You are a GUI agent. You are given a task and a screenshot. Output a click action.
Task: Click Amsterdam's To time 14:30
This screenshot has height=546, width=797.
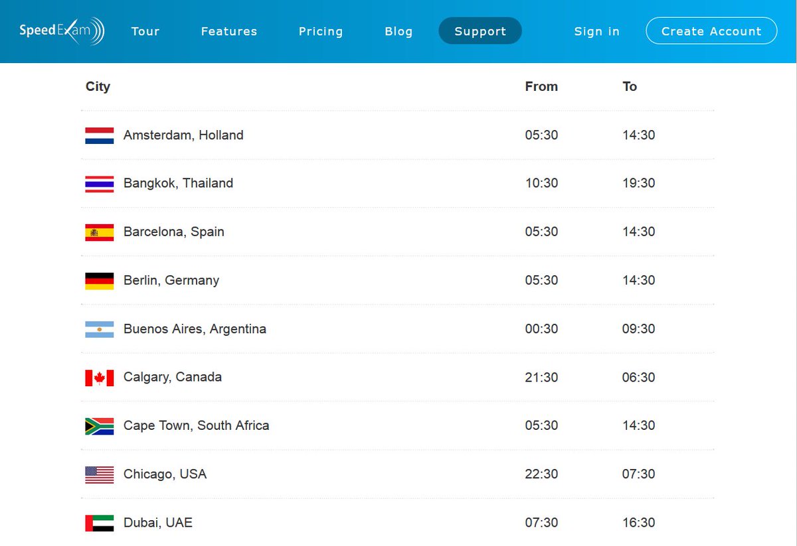click(x=639, y=135)
